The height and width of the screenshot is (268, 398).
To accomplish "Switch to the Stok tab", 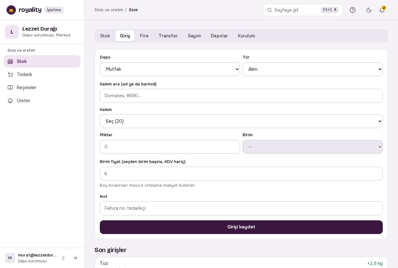I will pyautogui.click(x=105, y=36).
